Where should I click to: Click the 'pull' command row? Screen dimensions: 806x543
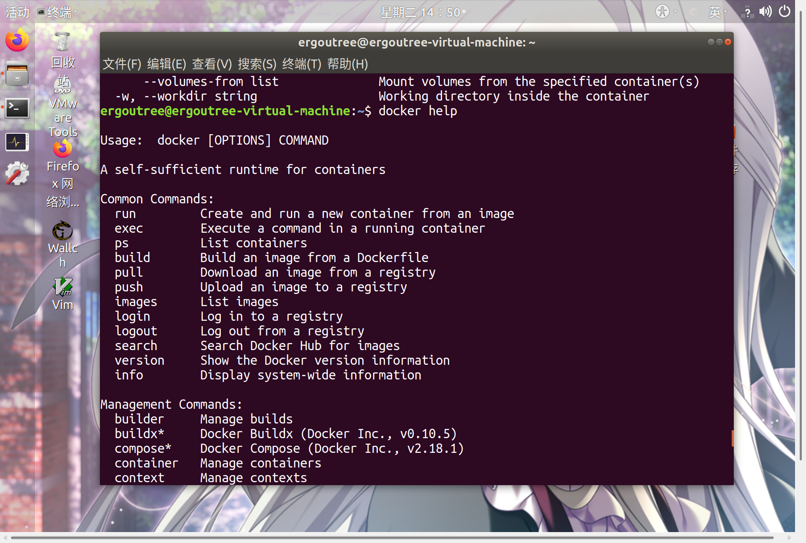pyautogui.click(x=275, y=273)
